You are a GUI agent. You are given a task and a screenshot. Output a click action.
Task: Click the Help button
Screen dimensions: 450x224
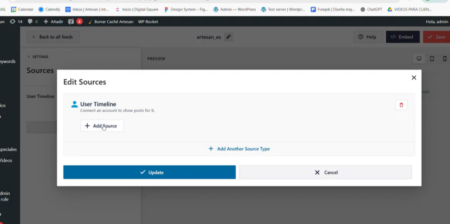click(367, 37)
